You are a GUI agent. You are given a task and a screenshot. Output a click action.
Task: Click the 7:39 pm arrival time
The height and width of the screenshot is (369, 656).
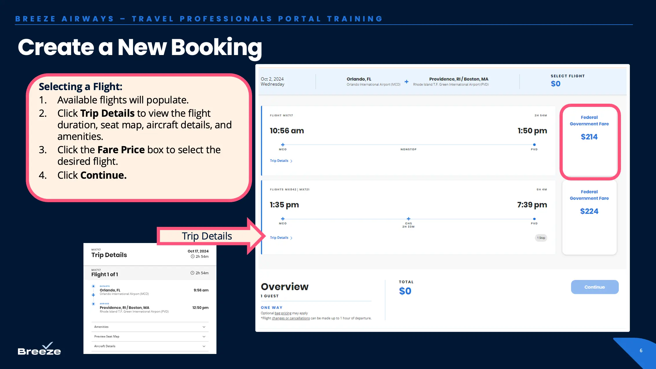tap(532, 205)
